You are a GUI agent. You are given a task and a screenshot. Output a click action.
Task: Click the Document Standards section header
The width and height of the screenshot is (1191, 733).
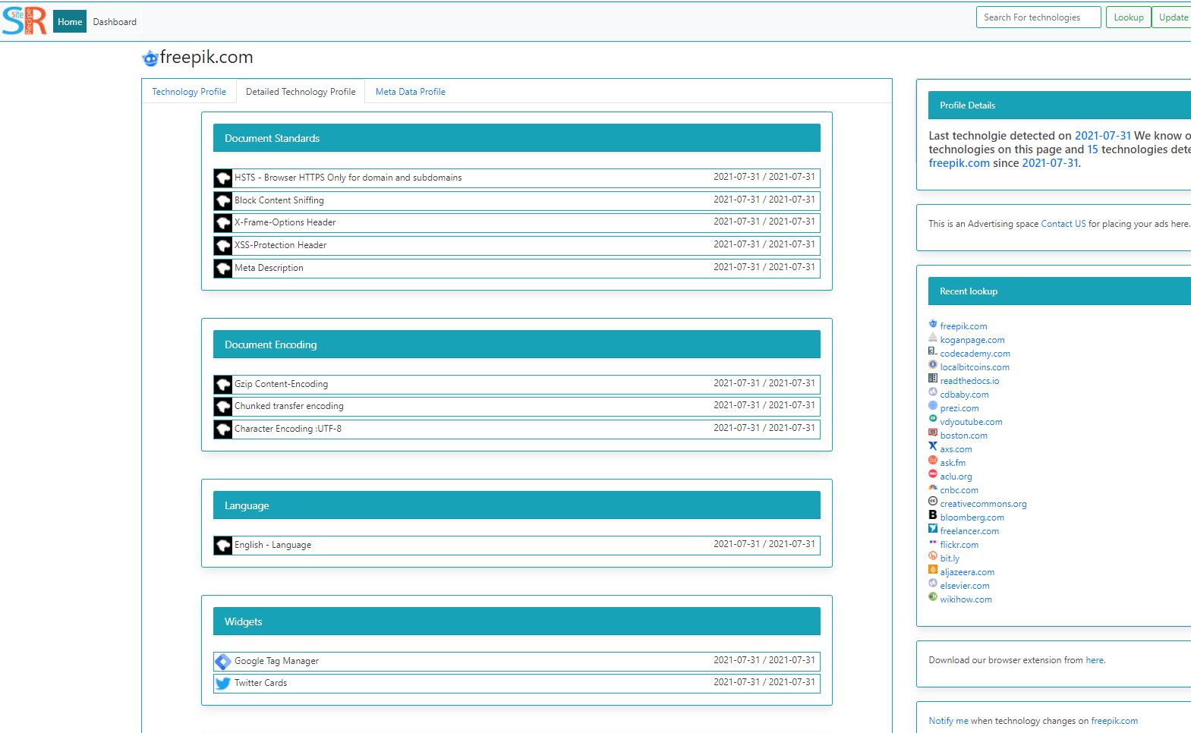(x=516, y=138)
